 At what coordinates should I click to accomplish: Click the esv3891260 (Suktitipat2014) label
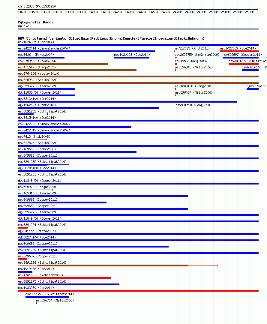[42, 250]
